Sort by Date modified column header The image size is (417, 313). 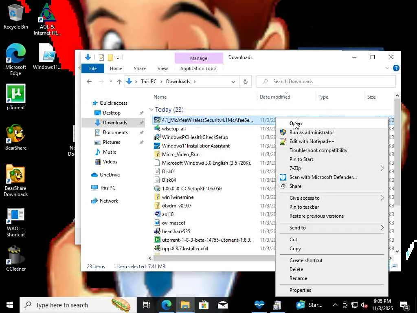(286, 97)
